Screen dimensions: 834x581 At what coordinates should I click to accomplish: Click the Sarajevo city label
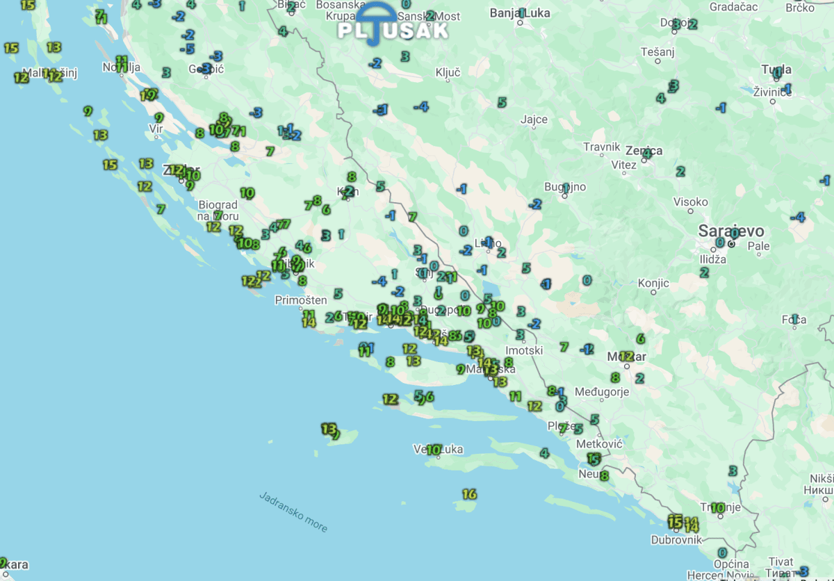[731, 231]
